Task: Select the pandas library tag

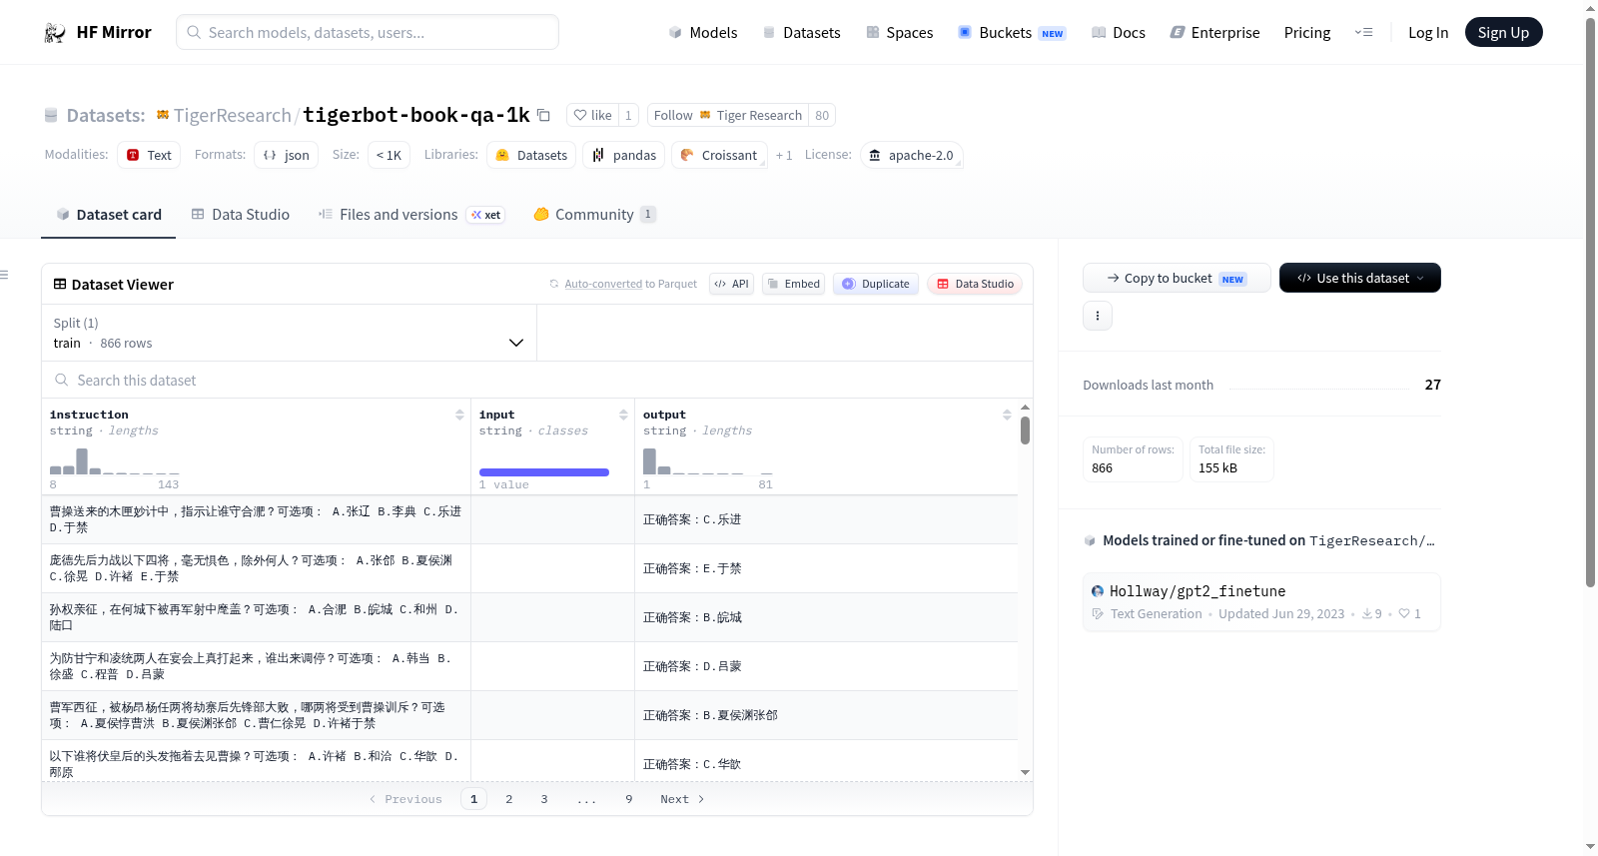Action: [624, 155]
